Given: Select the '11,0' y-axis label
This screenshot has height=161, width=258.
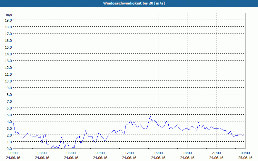Looking at the screenshot, I should click(9, 74).
